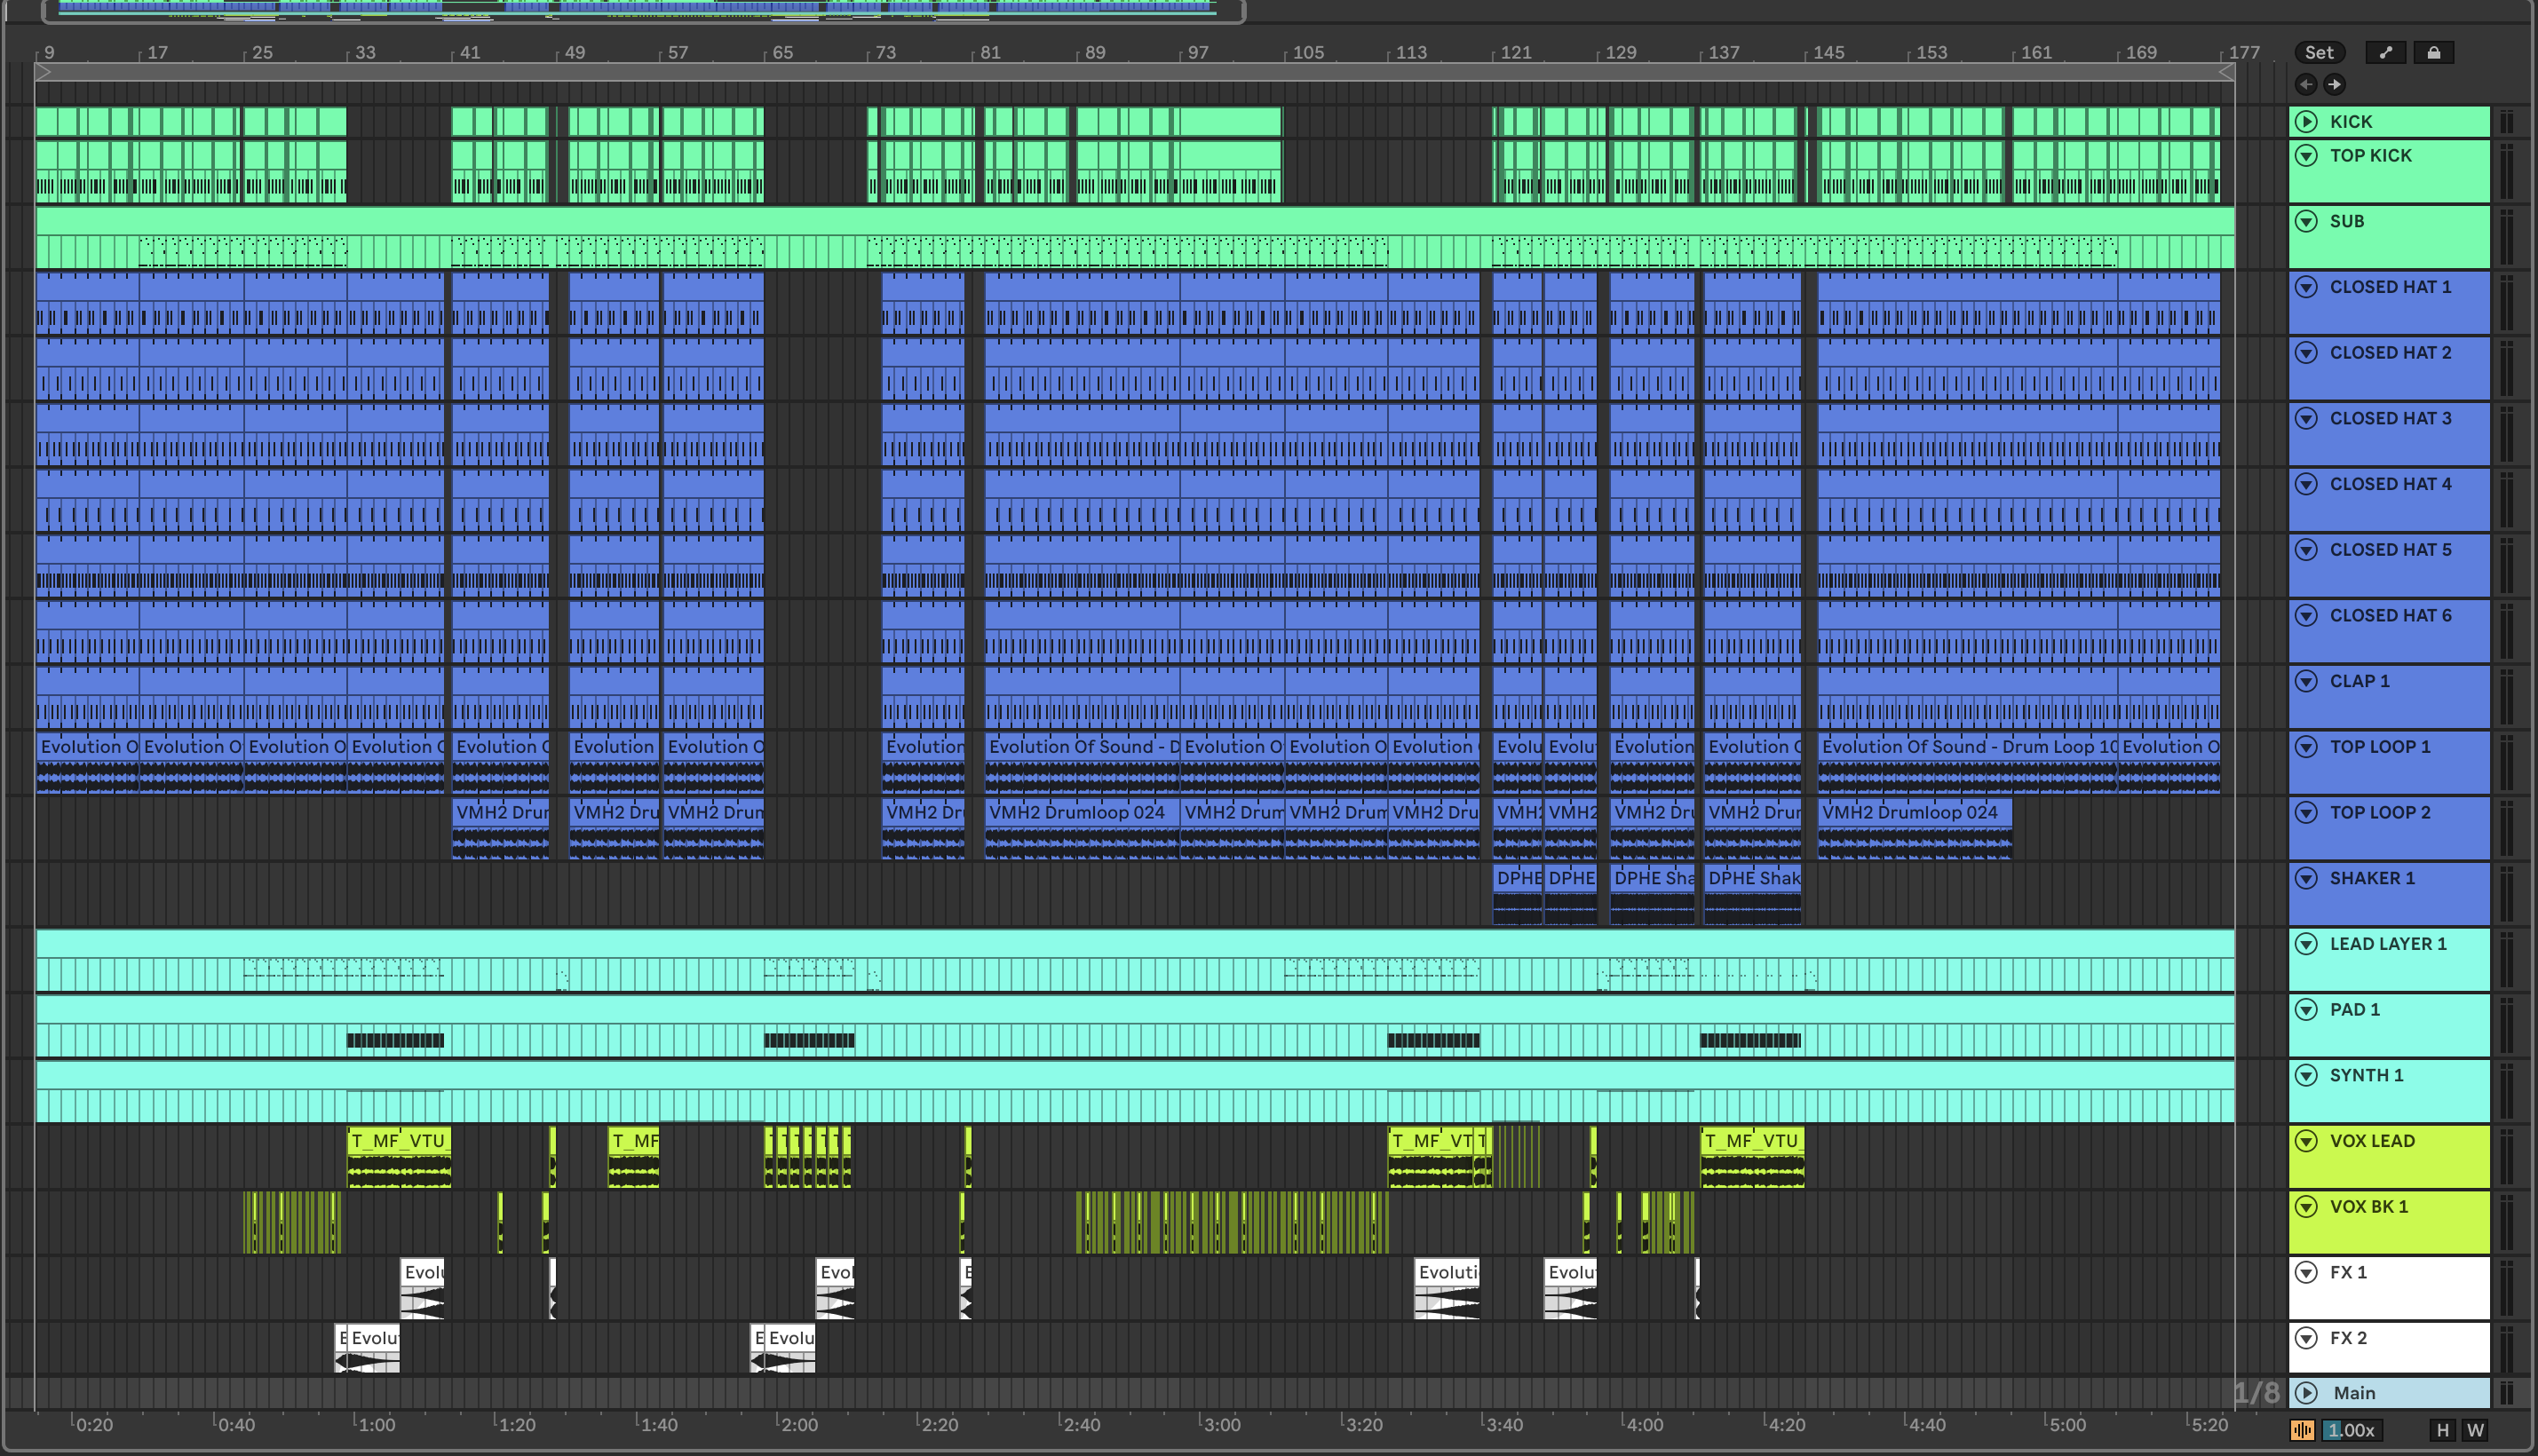Screen dimensions: 2538x1456
Task: Toggle the orange waveform view icon
Action: pos(2302,1430)
